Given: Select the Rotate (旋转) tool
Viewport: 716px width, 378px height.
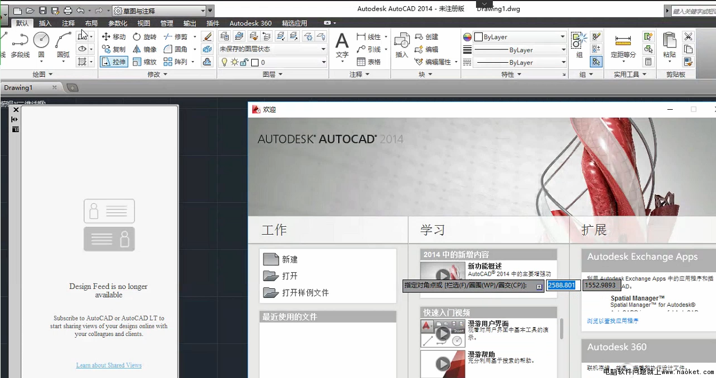Looking at the screenshot, I should [x=145, y=36].
